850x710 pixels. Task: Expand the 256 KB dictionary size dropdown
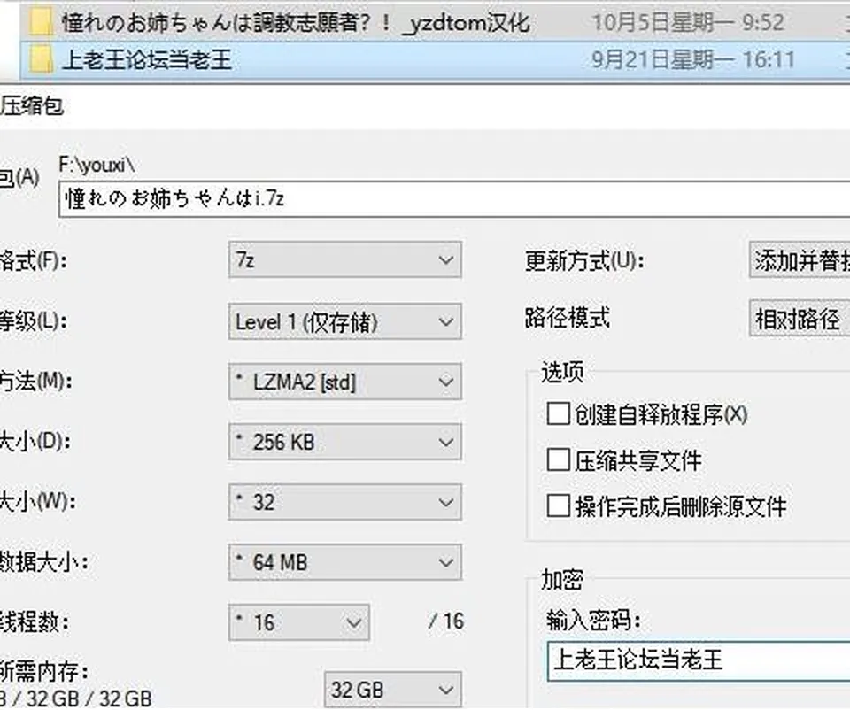click(x=344, y=442)
